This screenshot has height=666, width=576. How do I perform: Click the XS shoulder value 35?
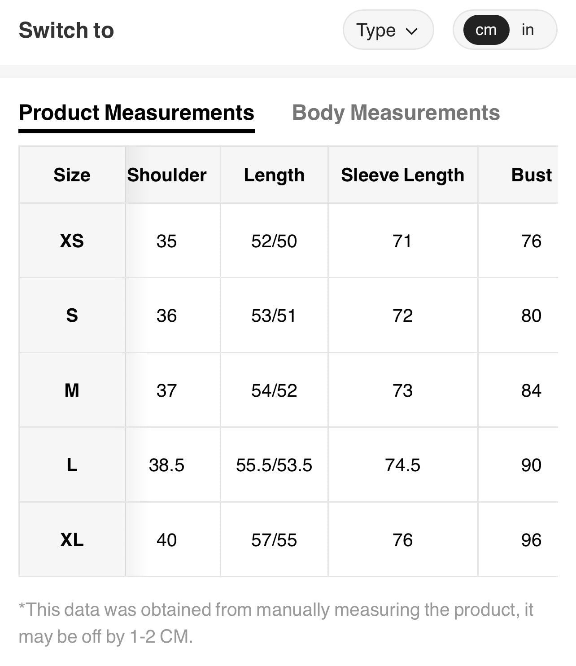point(166,241)
